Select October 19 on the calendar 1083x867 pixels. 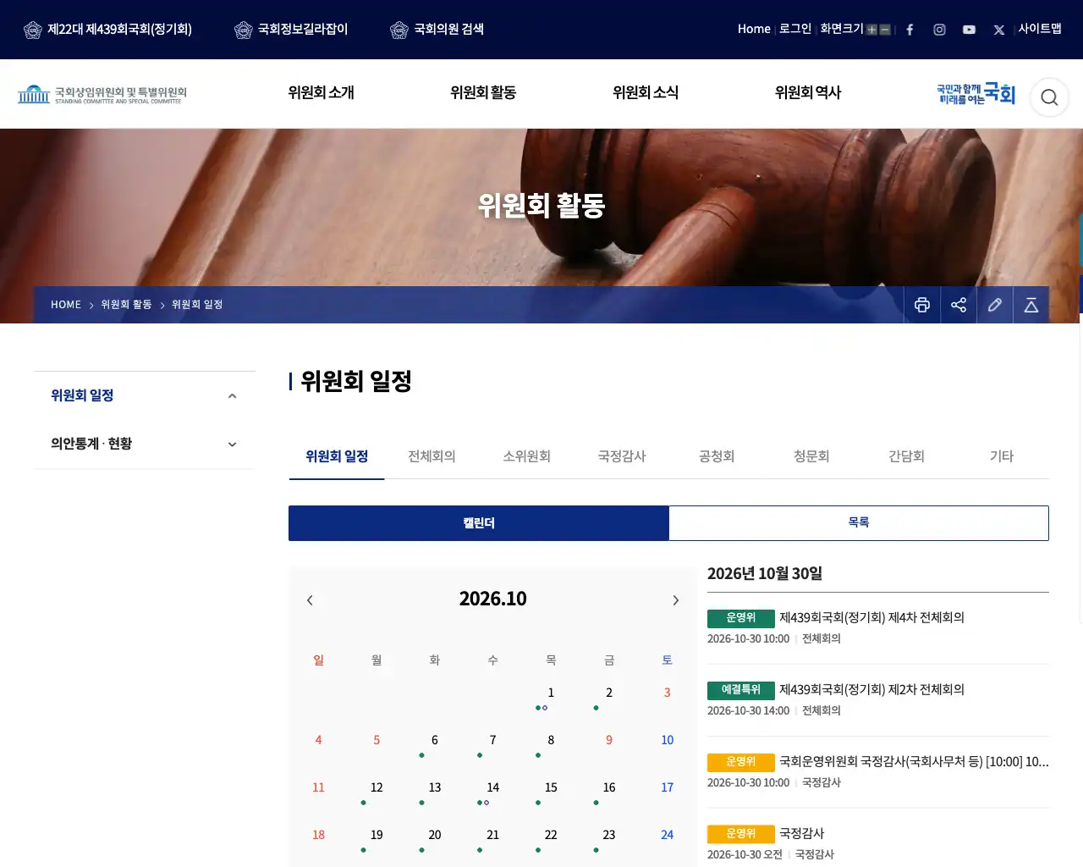377,836
